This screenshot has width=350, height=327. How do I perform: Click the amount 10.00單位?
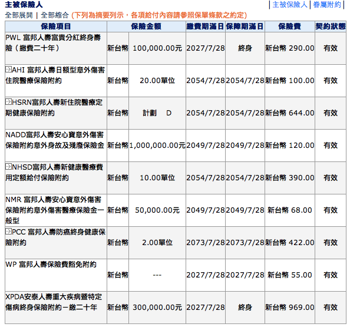tap(157, 178)
